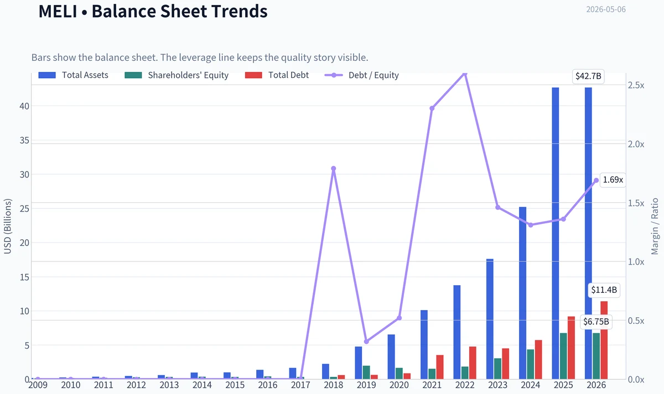Viewport: 664px width, 394px height.
Task: Select the 2018 Debt / Equity line point
Action: (x=334, y=169)
